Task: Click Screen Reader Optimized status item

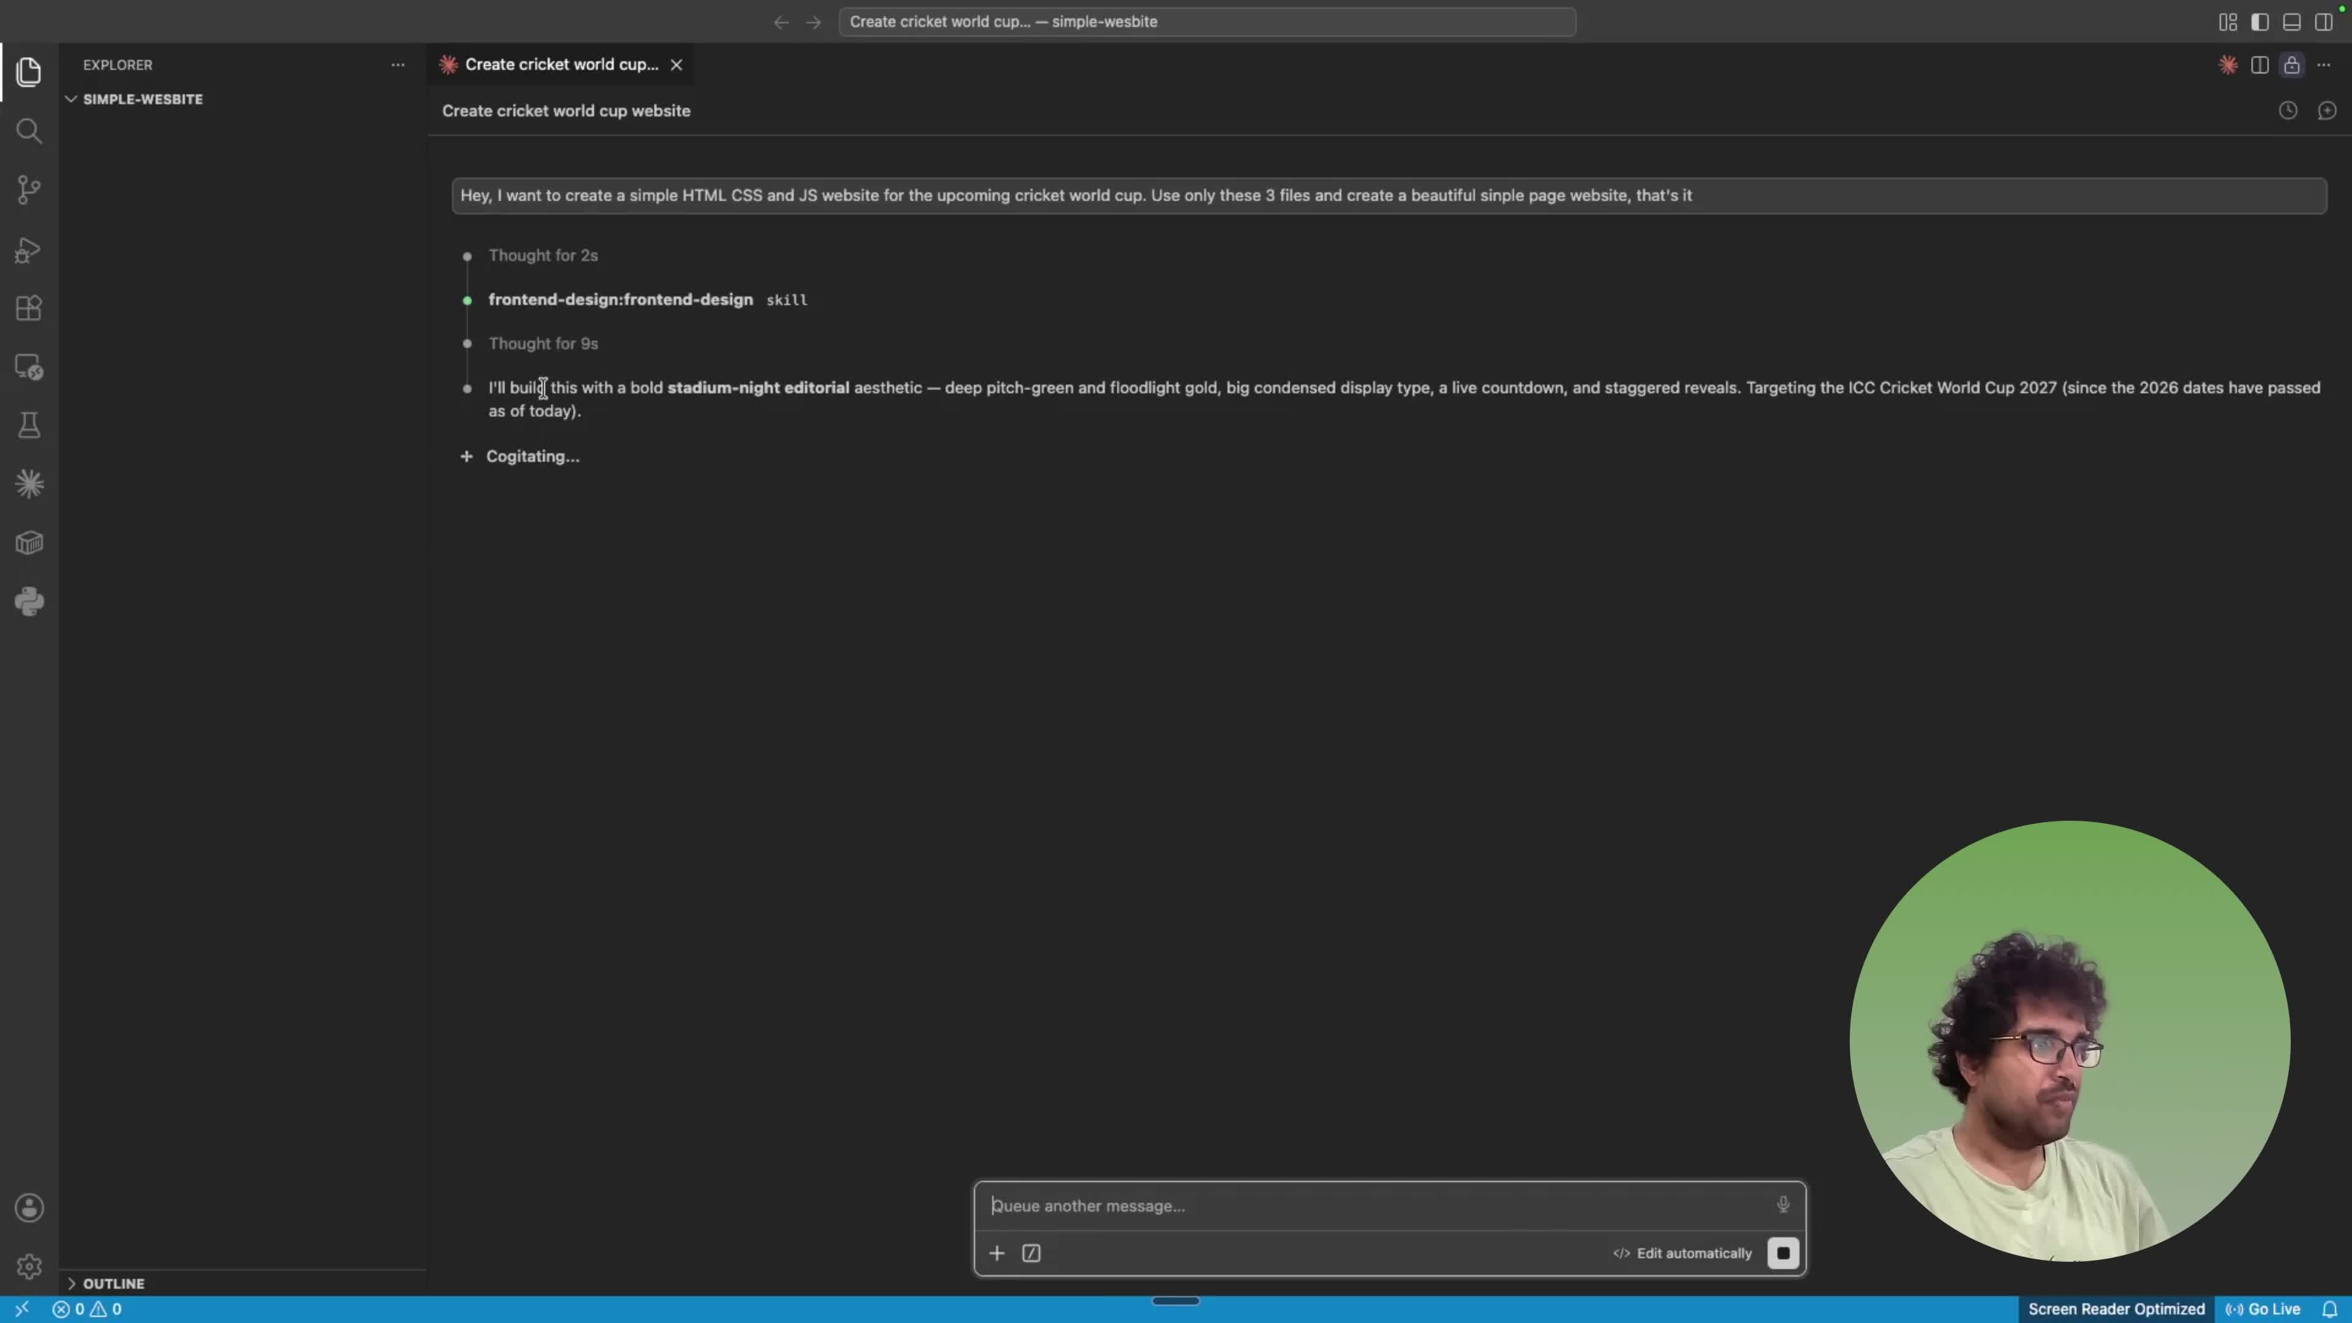Action: click(x=2116, y=1310)
